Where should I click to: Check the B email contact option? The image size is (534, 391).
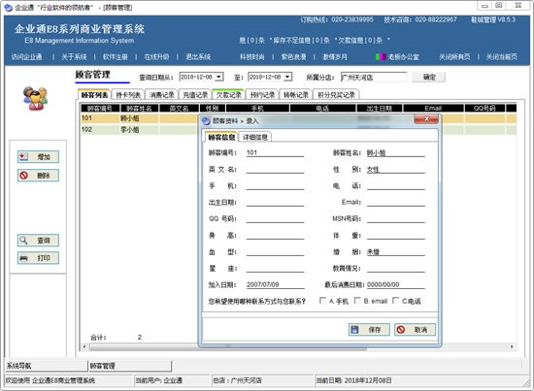[357, 301]
